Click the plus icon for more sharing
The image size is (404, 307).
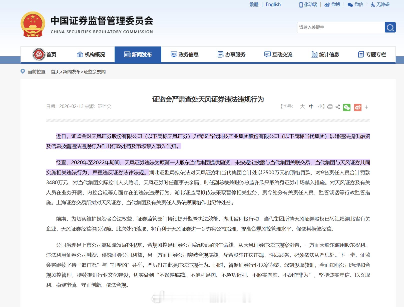[366, 107]
